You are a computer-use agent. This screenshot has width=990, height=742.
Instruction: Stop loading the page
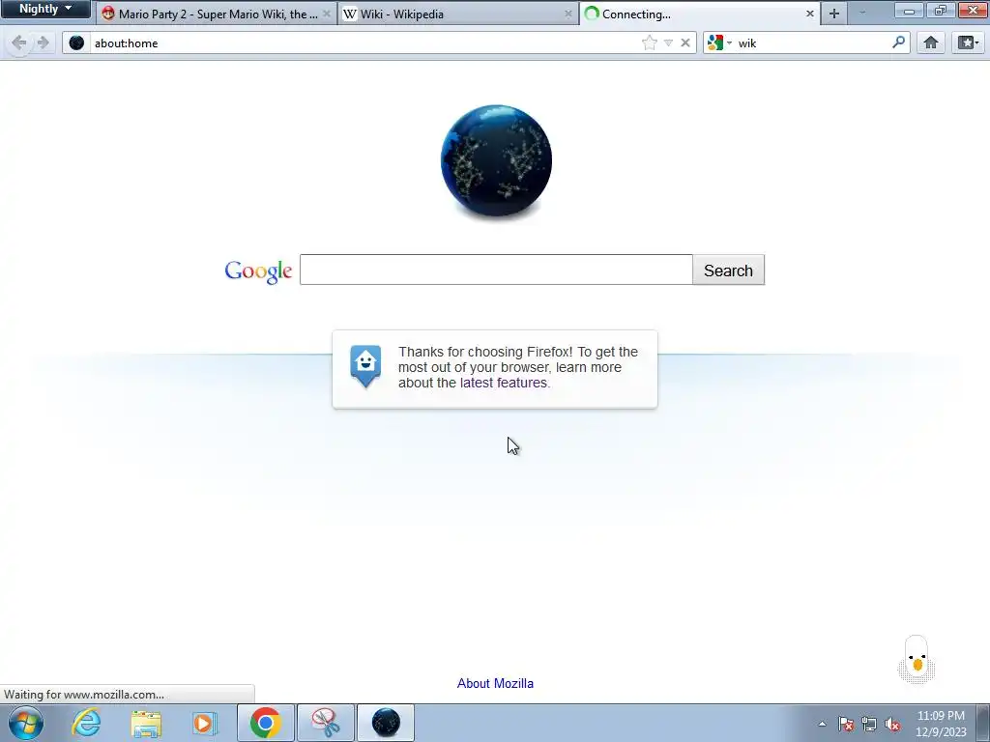(x=685, y=43)
